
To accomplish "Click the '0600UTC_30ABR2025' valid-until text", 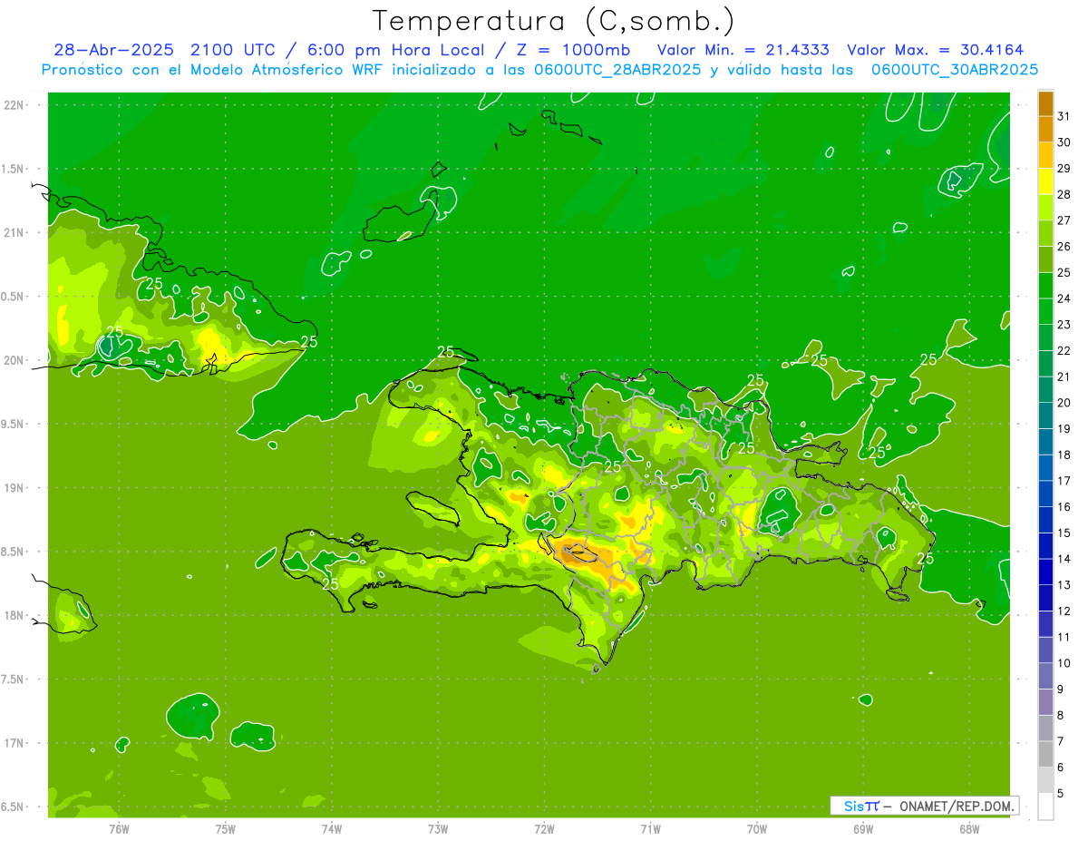I will pyautogui.click(x=955, y=69).
